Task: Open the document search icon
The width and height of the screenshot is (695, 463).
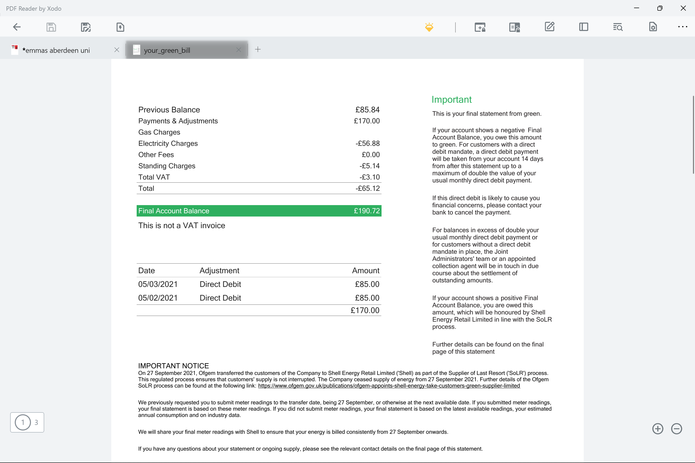Action: 618,27
